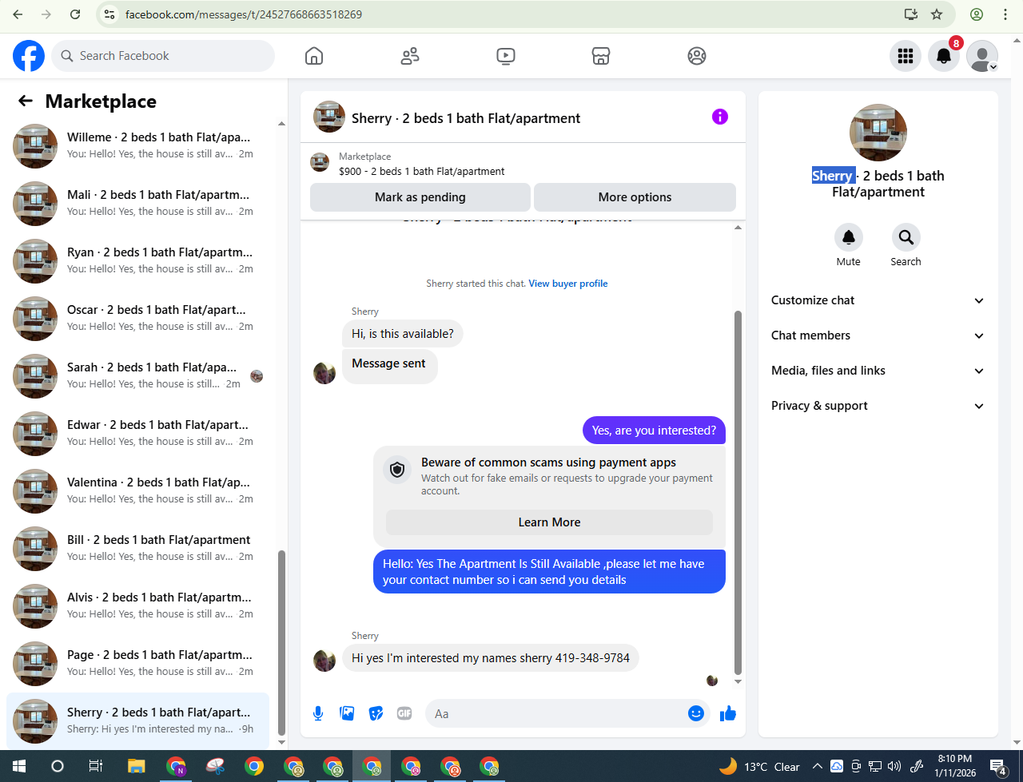Viewport: 1023px width, 782px height.
Task: Click the purple conversation info icon
Action: [720, 117]
